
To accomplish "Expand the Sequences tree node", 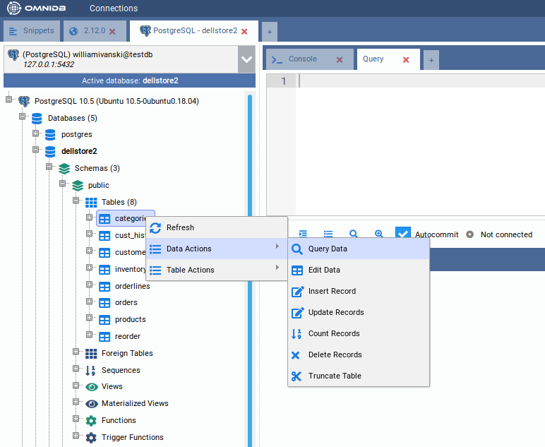I will click(76, 369).
